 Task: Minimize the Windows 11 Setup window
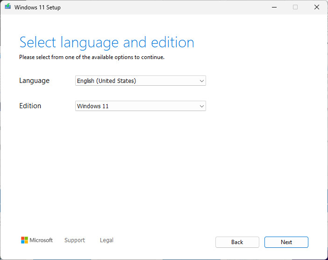pyautogui.click(x=273, y=7)
